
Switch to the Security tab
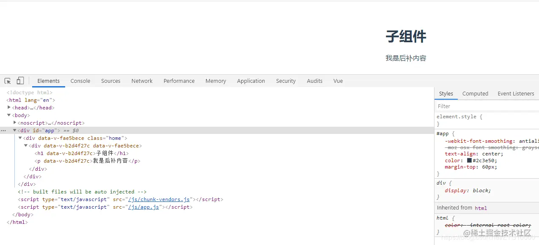[x=286, y=81]
